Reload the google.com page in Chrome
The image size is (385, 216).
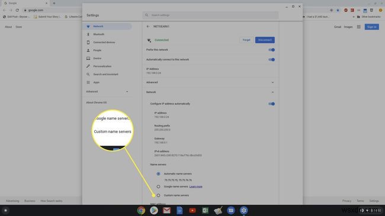point(17,10)
